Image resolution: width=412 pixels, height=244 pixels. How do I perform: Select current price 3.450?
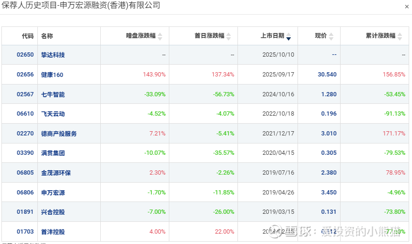pyautogui.click(x=329, y=193)
